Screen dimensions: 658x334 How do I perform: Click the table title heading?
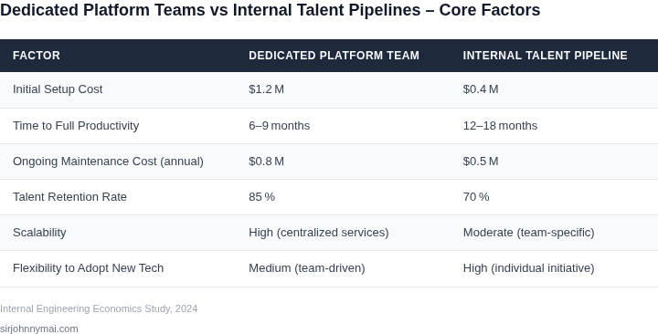click(x=271, y=10)
